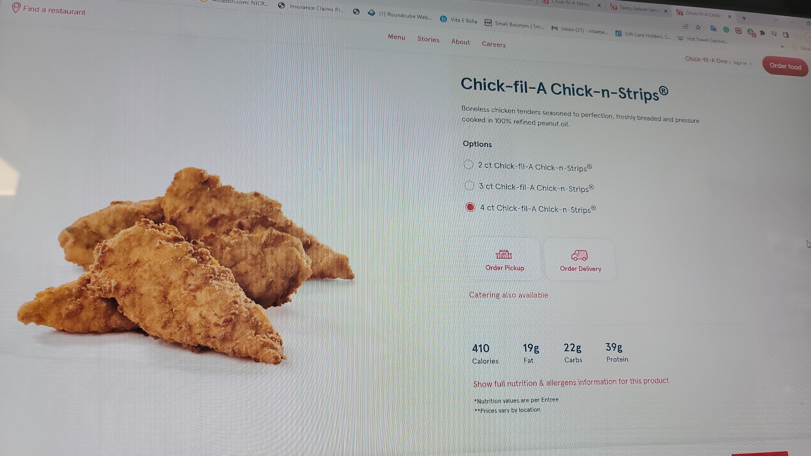Select the 3 ct Chick-n-Strips option
Screen dimensions: 811x456
[469, 185]
